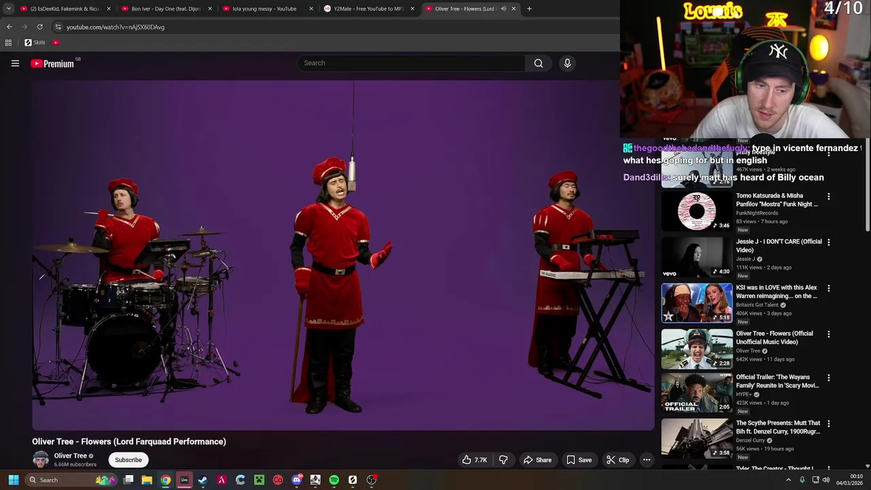This screenshot has width=871, height=490.
Task: Open The Scythe Presents video title
Action: [x=778, y=427]
